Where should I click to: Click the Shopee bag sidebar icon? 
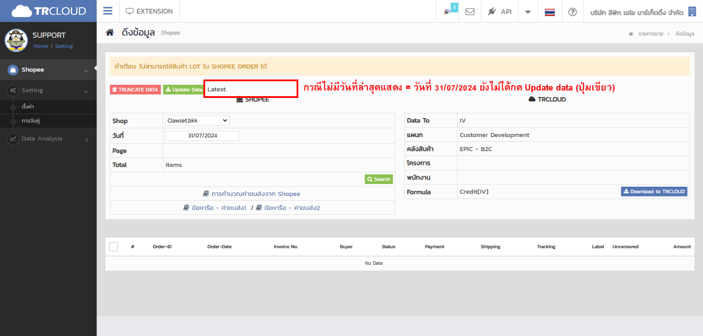click(13, 69)
